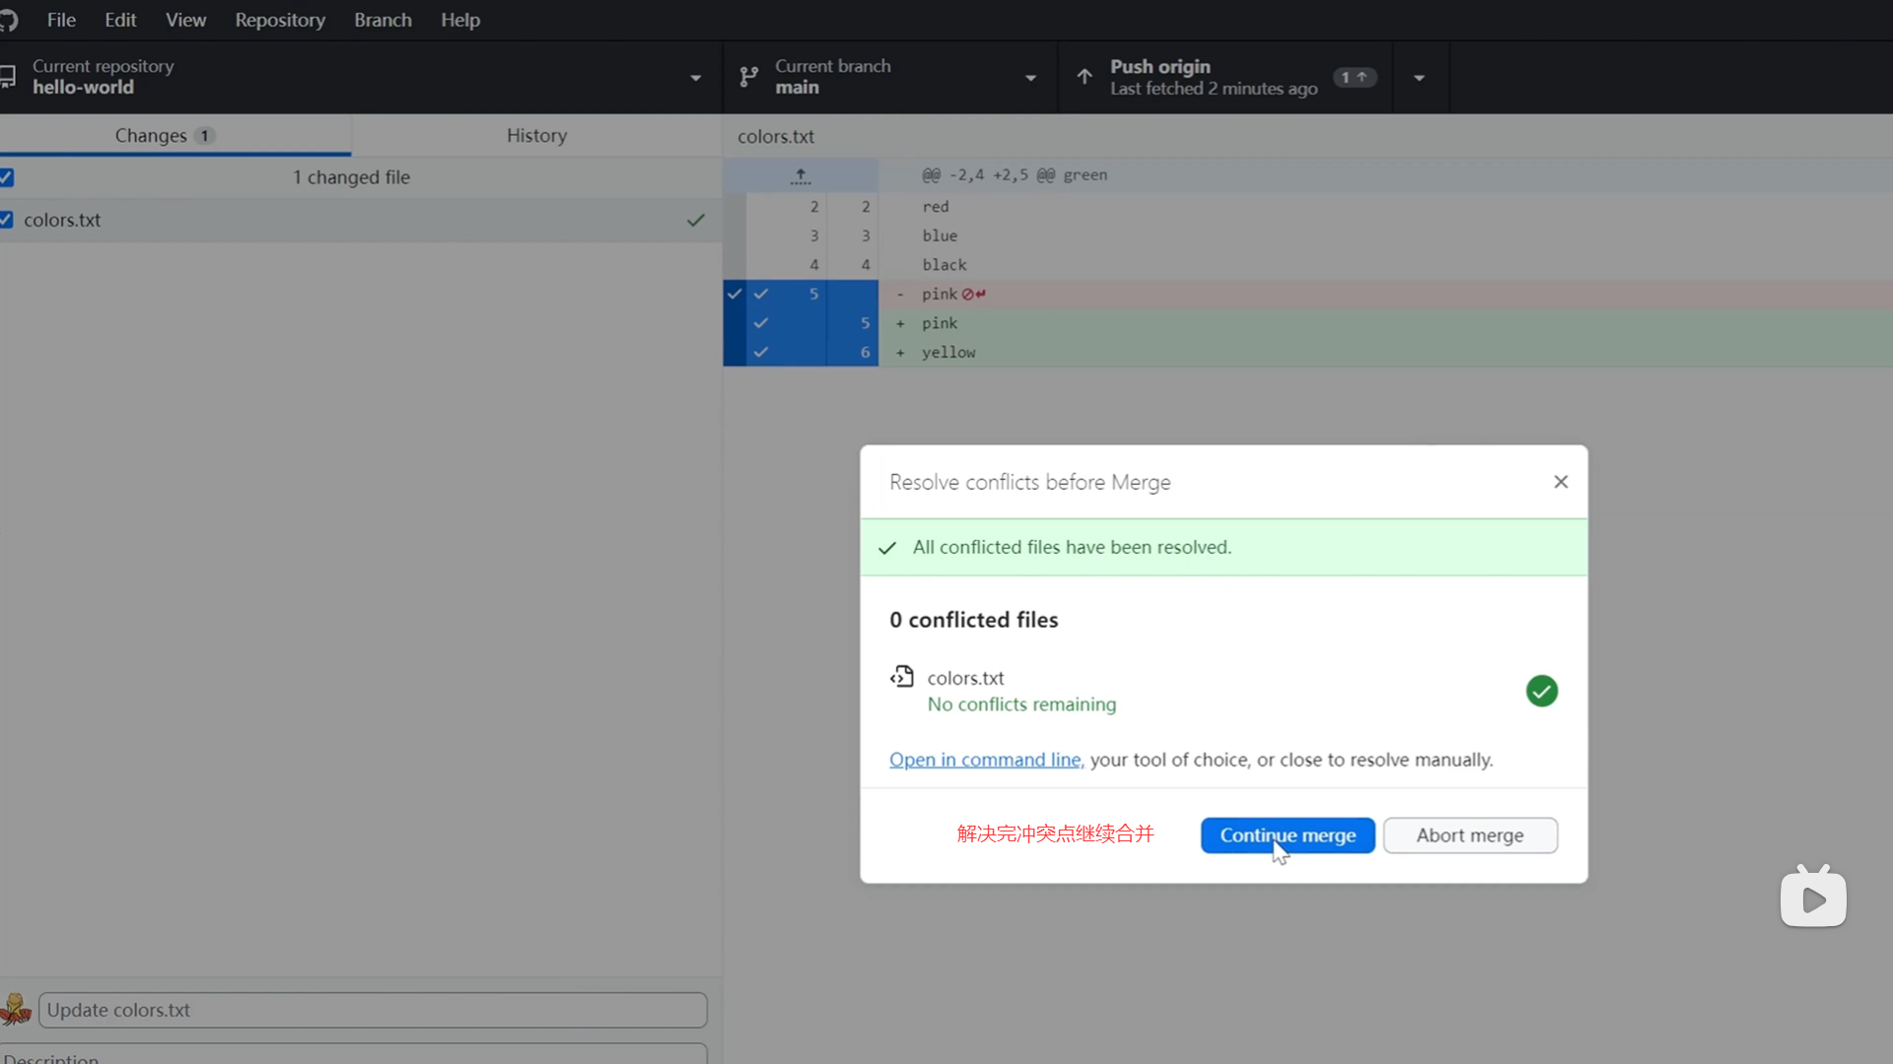
Task: Click the commit author avatar icon
Action: [16, 1009]
